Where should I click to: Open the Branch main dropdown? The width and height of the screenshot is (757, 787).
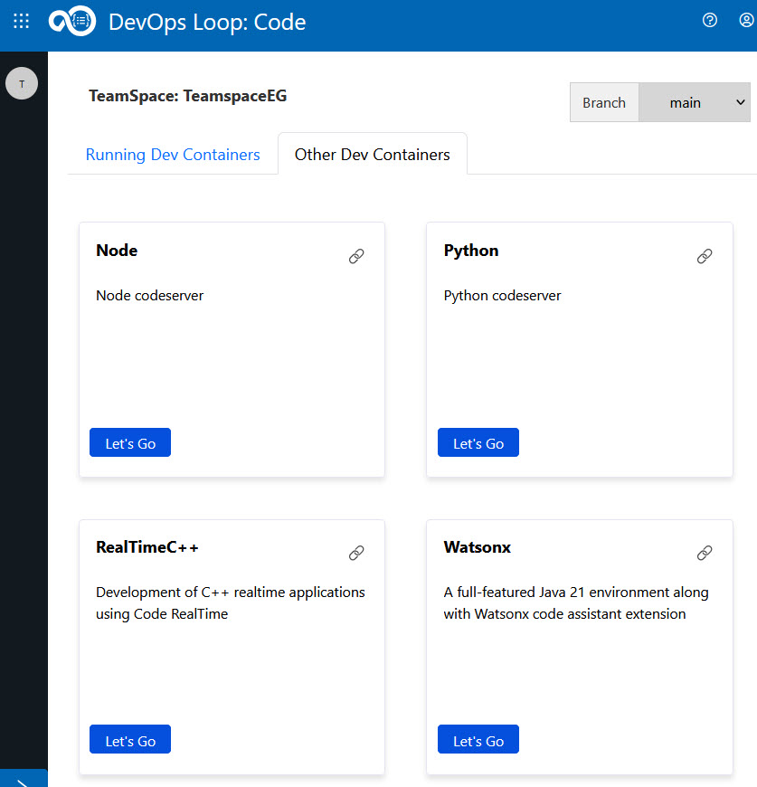695,103
